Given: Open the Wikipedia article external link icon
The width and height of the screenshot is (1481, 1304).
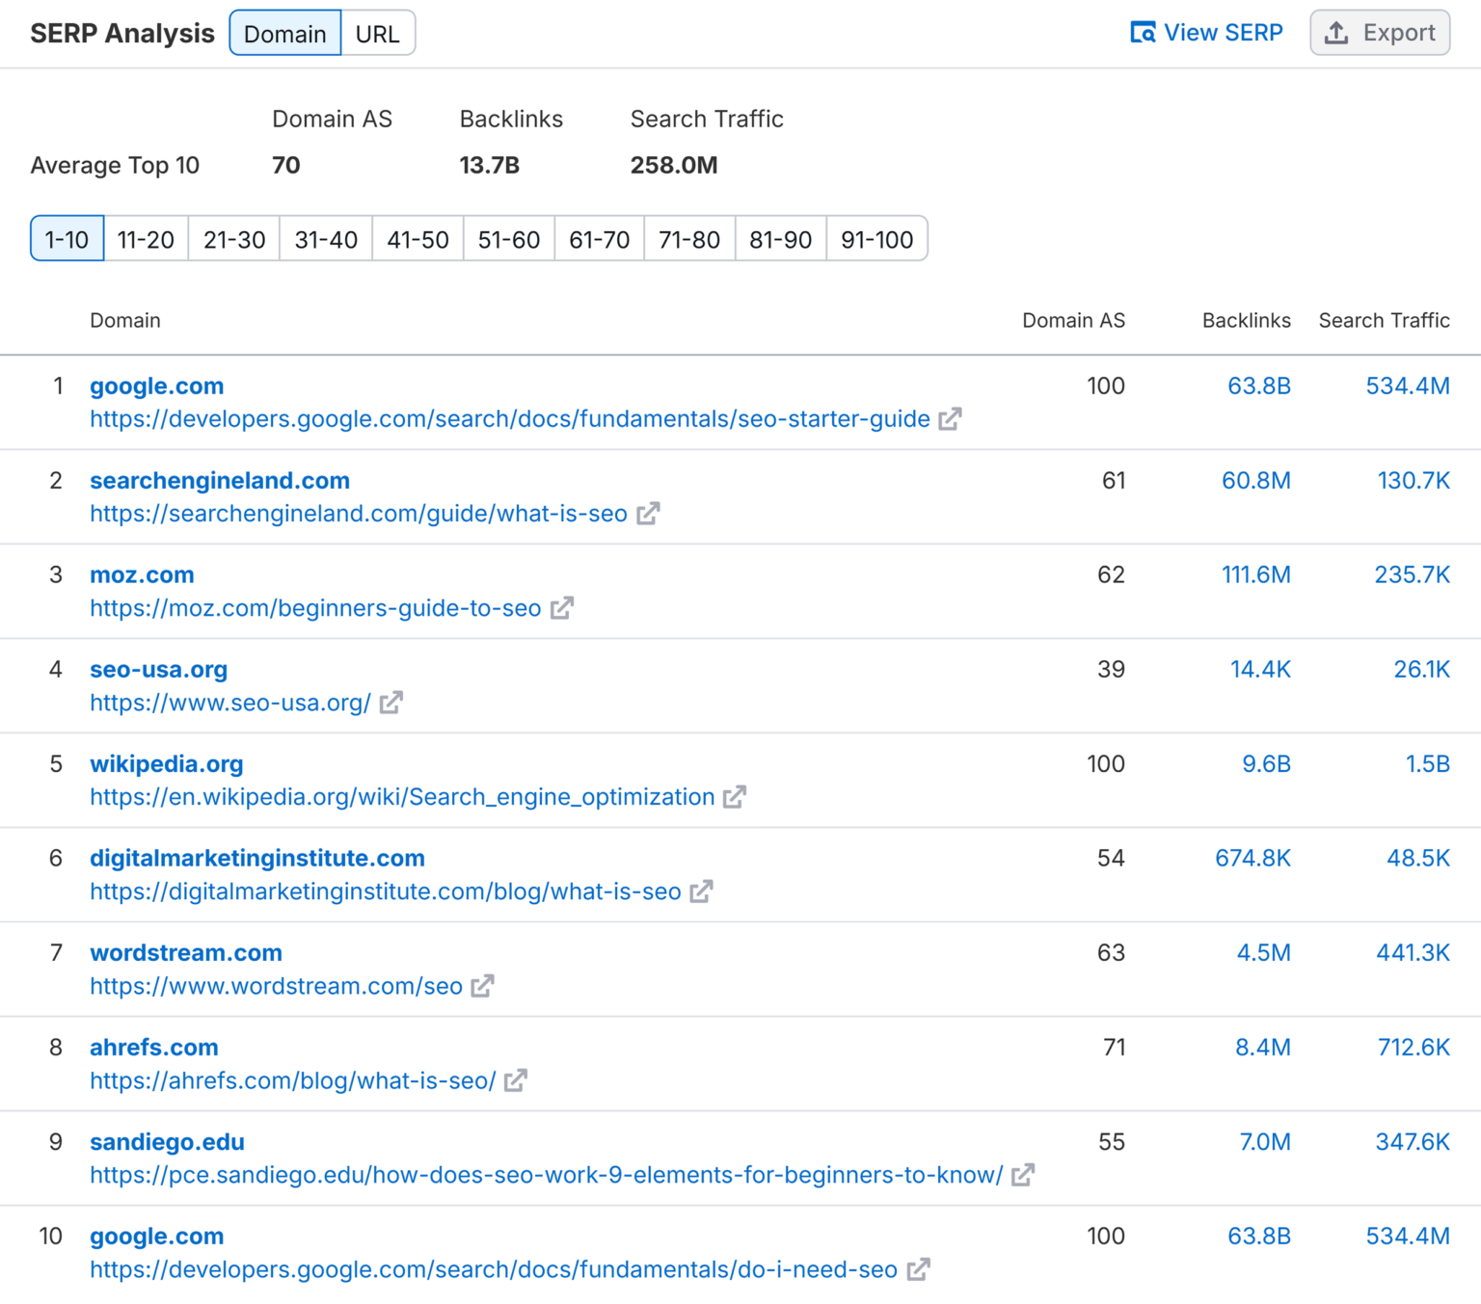Looking at the screenshot, I should pos(735,796).
